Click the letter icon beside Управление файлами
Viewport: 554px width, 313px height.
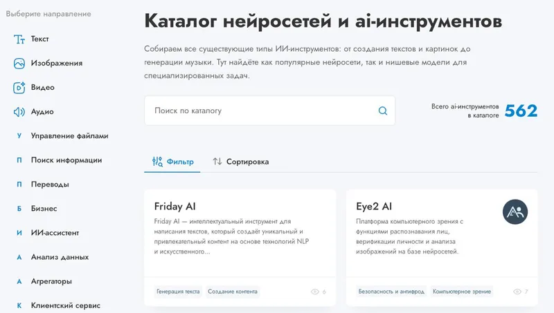pos(19,135)
